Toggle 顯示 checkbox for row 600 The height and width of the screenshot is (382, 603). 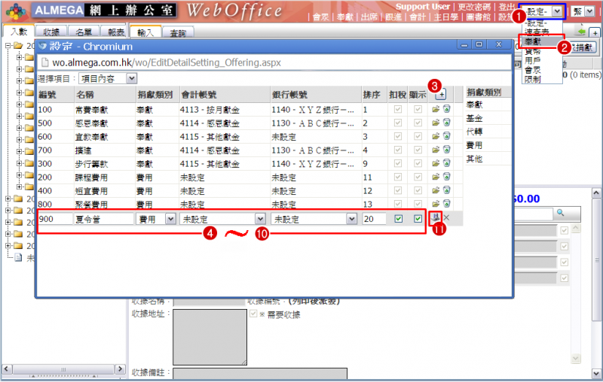(x=418, y=136)
